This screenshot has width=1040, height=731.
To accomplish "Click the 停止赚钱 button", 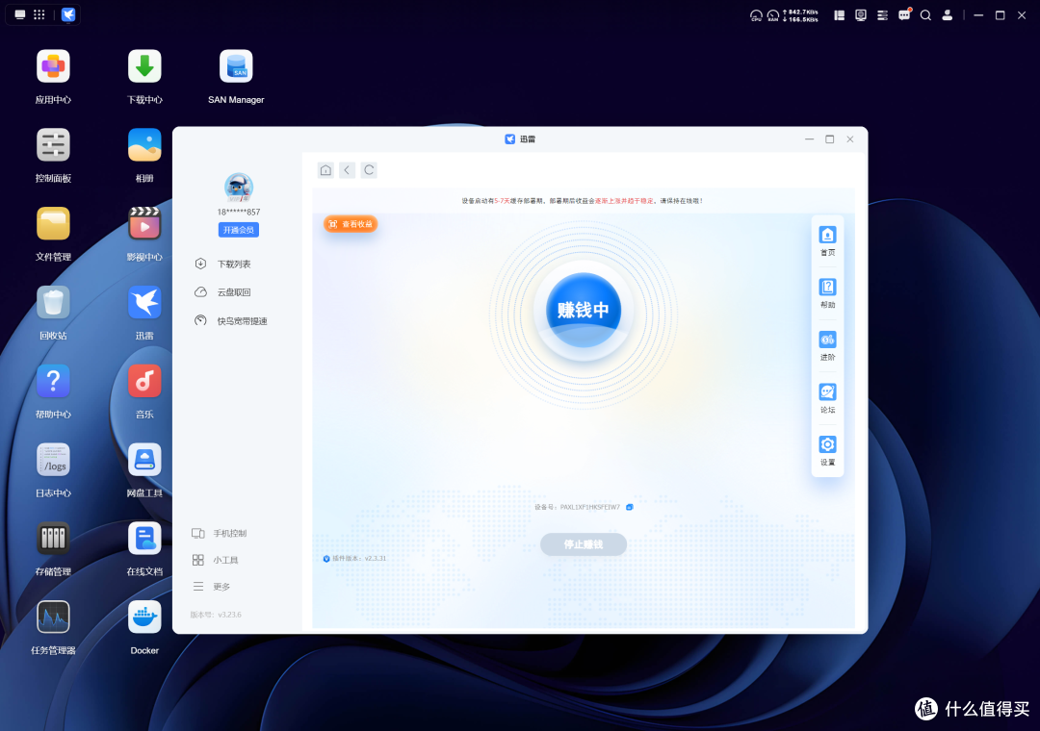I will pos(583,544).
